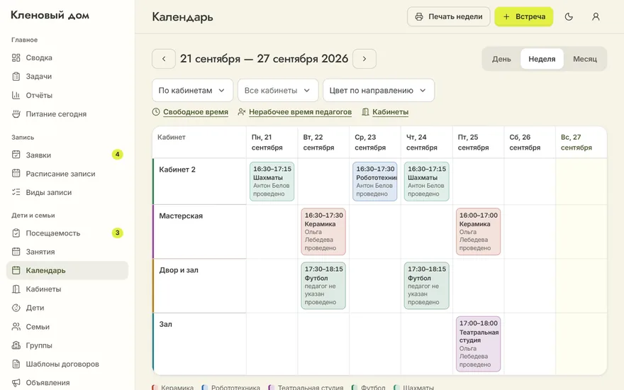This screenshot has width=624, height=390.
Task: Open the user profile icon
Action: pos(596,17)
